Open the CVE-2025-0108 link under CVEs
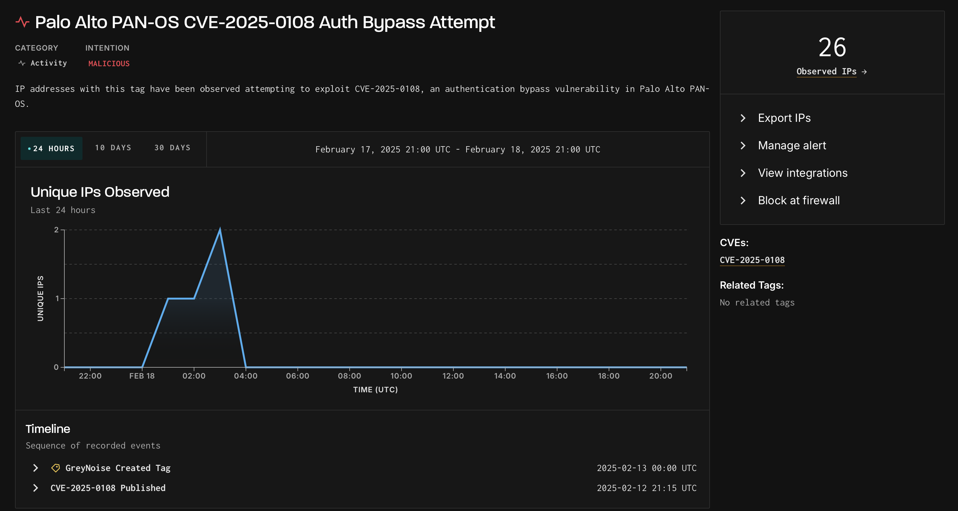Screen dimensions: 958x511 (752, 260)
